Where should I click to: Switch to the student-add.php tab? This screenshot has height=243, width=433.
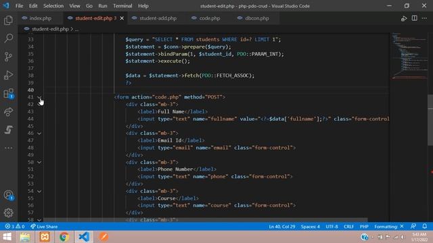(158, 18)
